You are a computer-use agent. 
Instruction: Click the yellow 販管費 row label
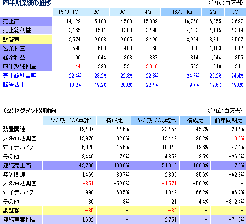click(26, 40)
